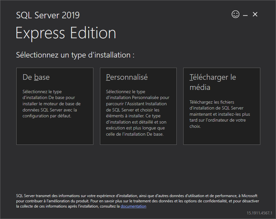The height and width of the screenshot is (219, 276).
Task: Click 'celle de l'installation De base' text
Action: pyautogui.click(x=135, y=134)
